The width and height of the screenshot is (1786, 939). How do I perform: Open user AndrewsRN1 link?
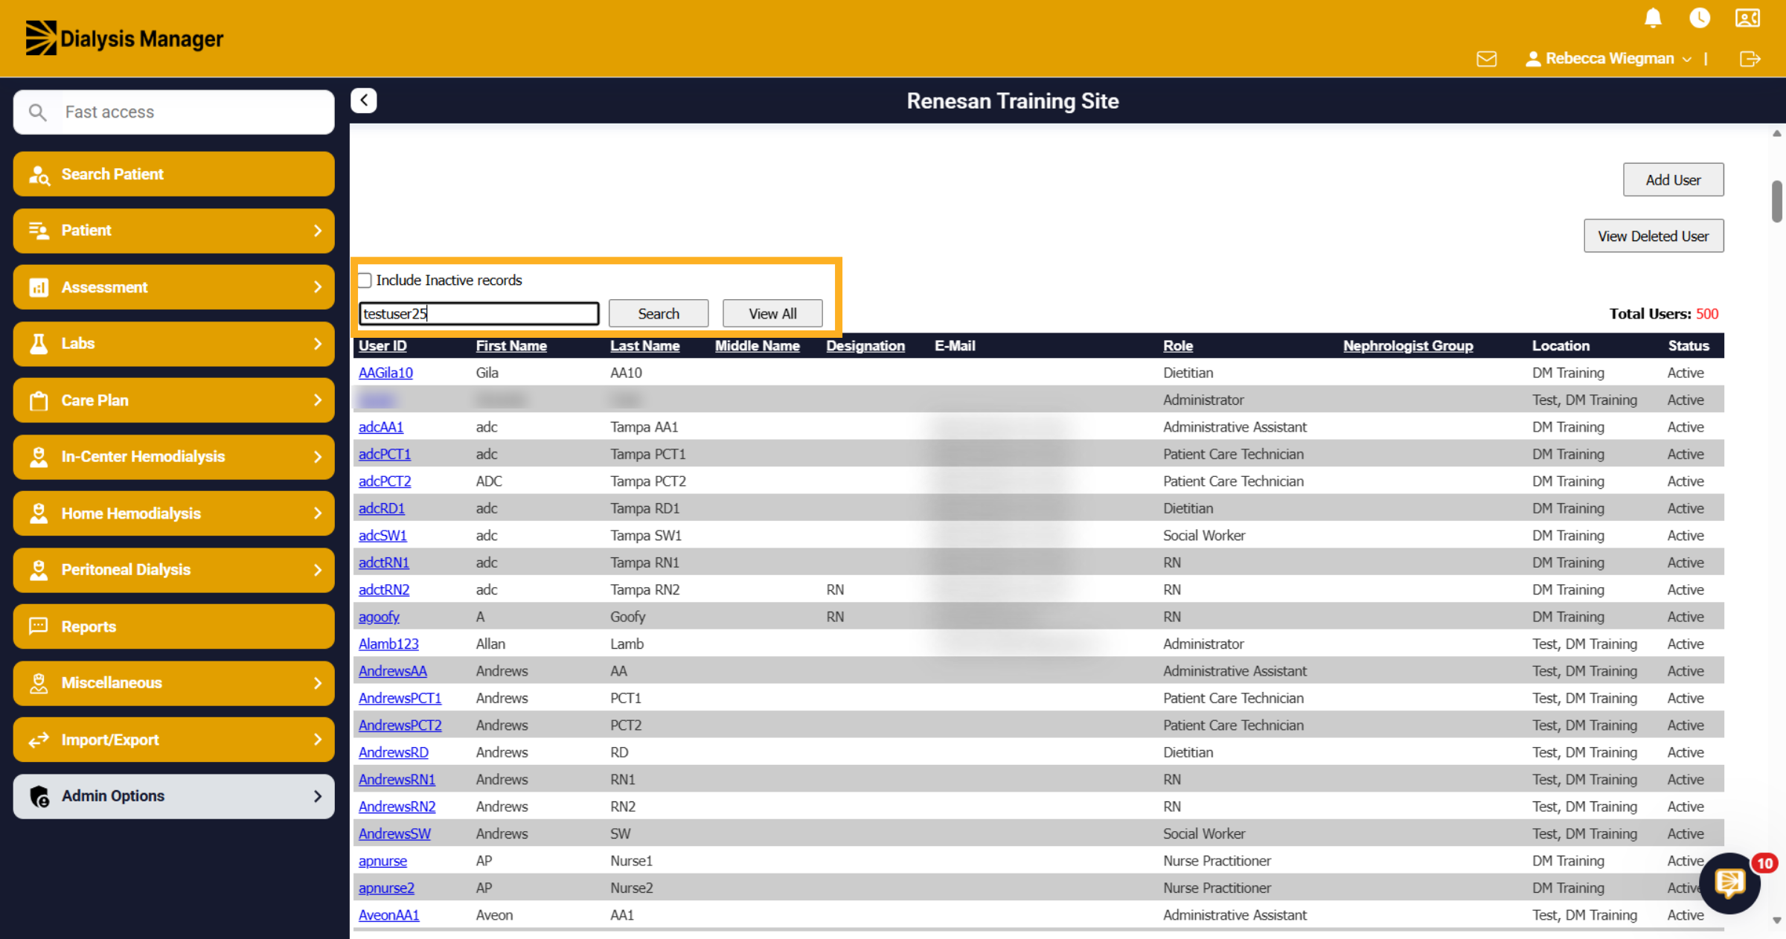(397, 780)
